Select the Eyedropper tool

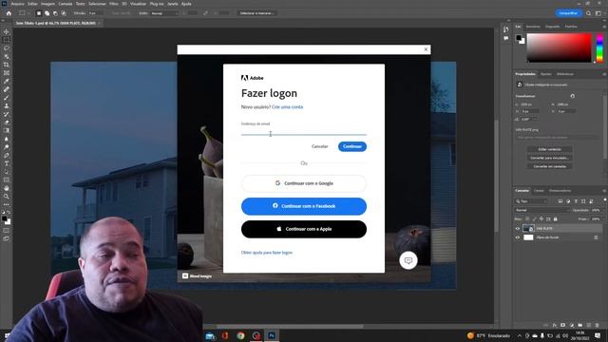click(x=7, y=81)
